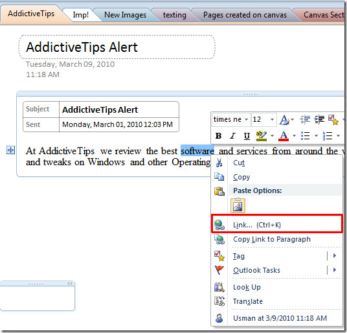The width and height of the screenshot is (347, 333).
Task: Click the Outlook Tasks flag icon
Action: pyautogui.click(x=219, y=270)
